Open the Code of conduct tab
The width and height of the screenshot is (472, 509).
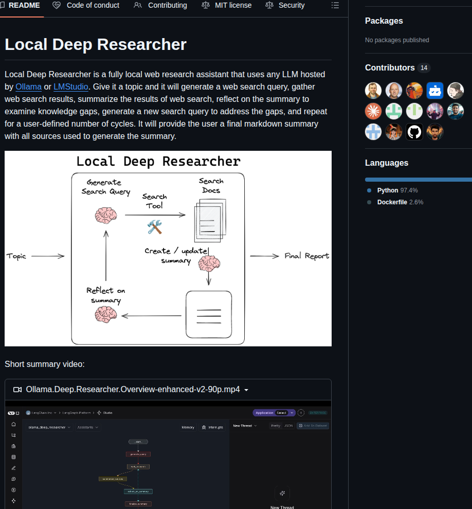[x=86, y=6]
